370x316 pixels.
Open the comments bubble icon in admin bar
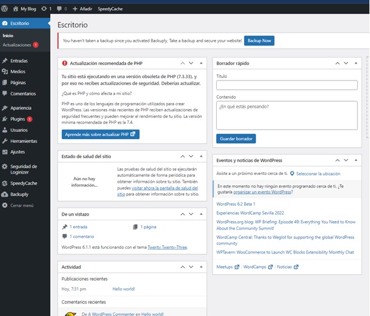59,10
